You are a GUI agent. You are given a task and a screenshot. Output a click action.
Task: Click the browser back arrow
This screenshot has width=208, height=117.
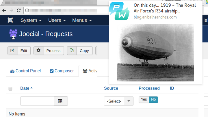pos(4,10)
